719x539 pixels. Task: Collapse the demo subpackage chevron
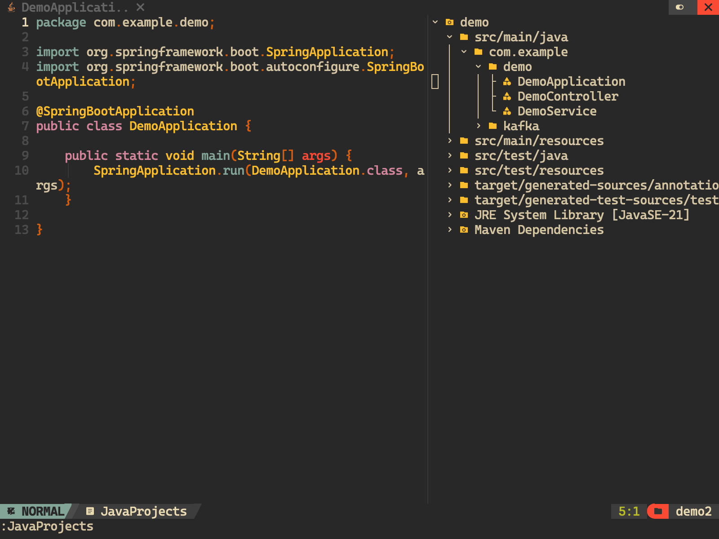pos(478,66)
